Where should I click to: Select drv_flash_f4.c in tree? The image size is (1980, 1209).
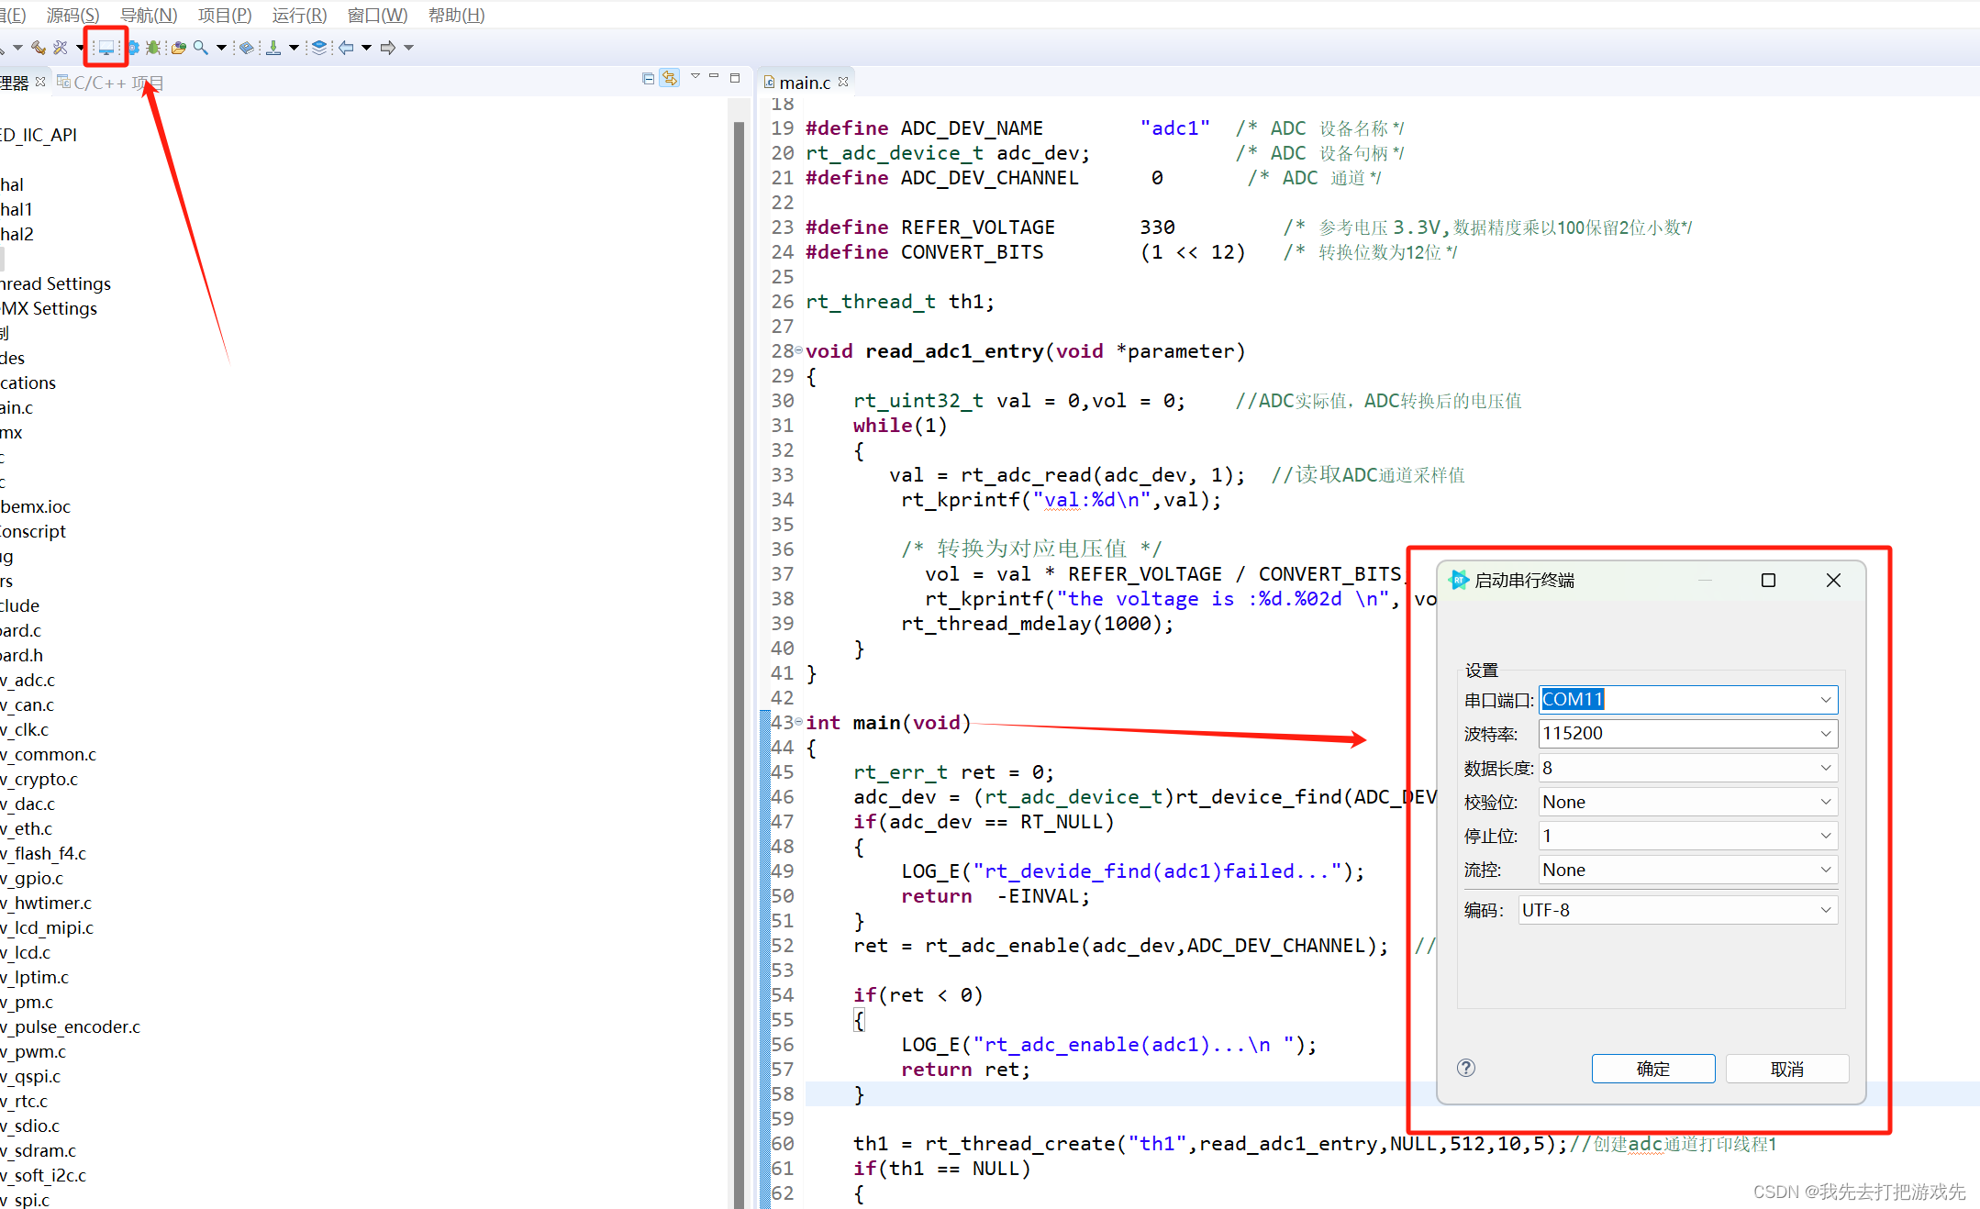tap(43, 853)
